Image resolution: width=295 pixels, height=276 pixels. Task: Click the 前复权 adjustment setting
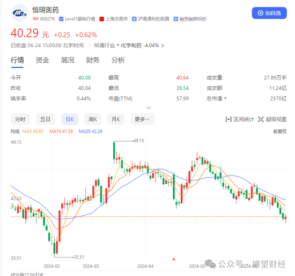(x=280, y=132)
